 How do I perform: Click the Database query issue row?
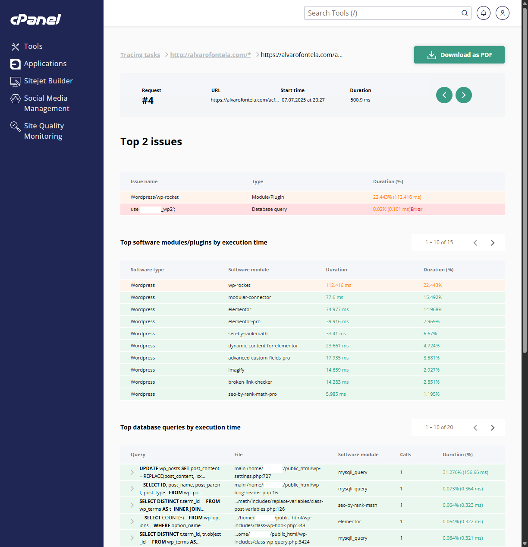pos(312,209)
